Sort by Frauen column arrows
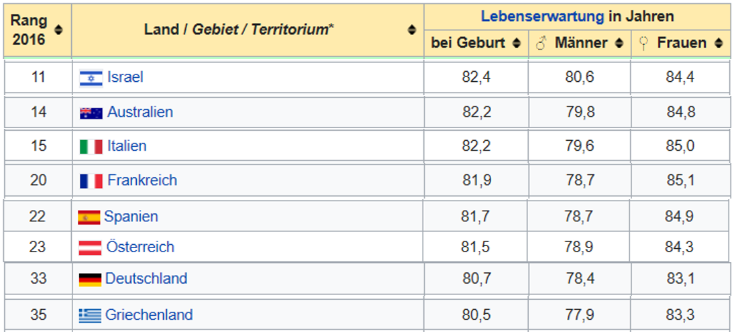Screen dimensions: 734x332 click(719, 44)
